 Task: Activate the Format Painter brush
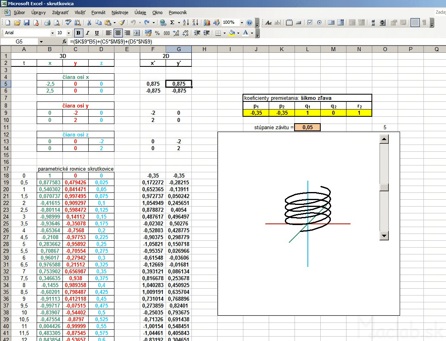[x=122, y=23]
